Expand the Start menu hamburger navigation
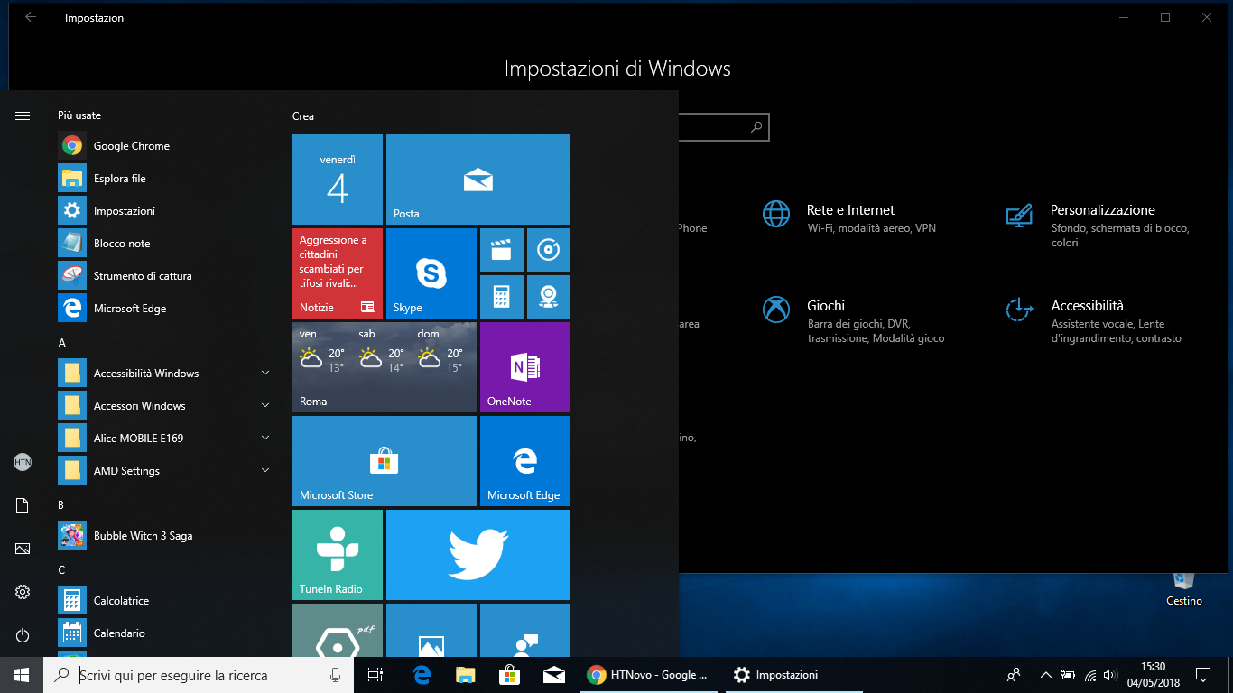 click(23, 115)
